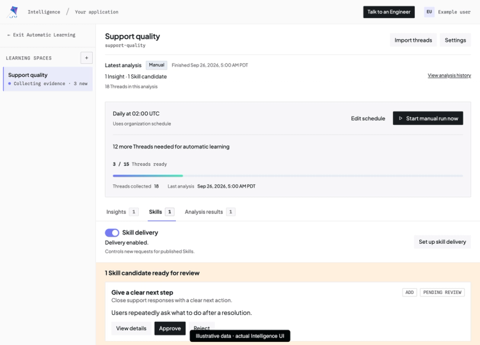The height and width of the screenshot is (345, 480).
Task: Add a new learning space with plus icon
Action: pos(86,58)
